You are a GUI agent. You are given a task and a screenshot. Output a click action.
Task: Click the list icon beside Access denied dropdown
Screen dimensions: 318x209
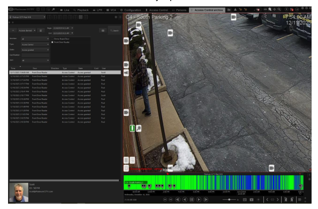click(x=41, y=30)
